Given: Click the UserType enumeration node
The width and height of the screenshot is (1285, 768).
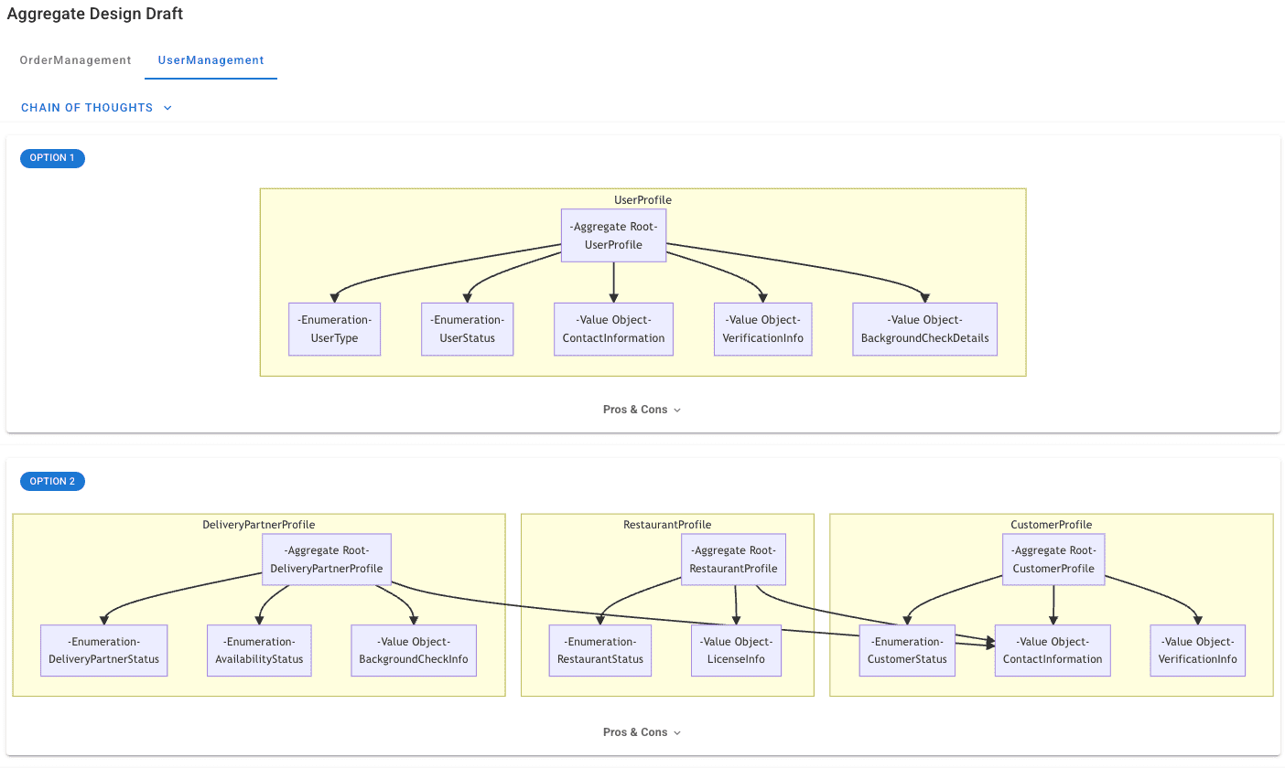Looking at the screenshot, I should pos(334,329).
